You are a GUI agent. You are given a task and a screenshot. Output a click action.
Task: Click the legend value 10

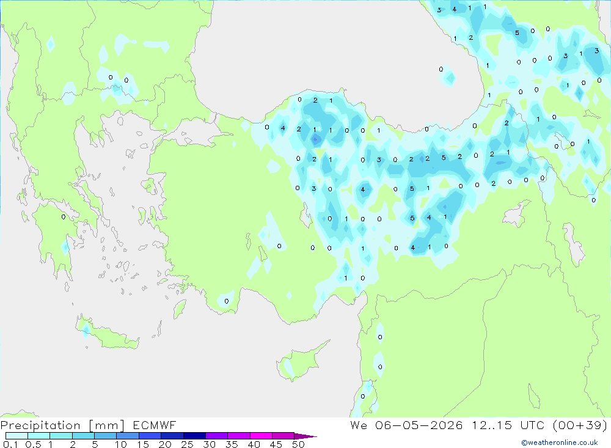coord(121,444)
